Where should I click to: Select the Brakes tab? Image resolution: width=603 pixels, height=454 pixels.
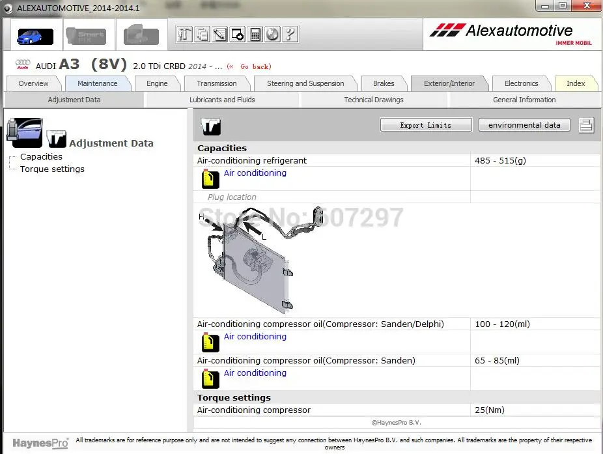pyautogui.click(x=384, y=83)
